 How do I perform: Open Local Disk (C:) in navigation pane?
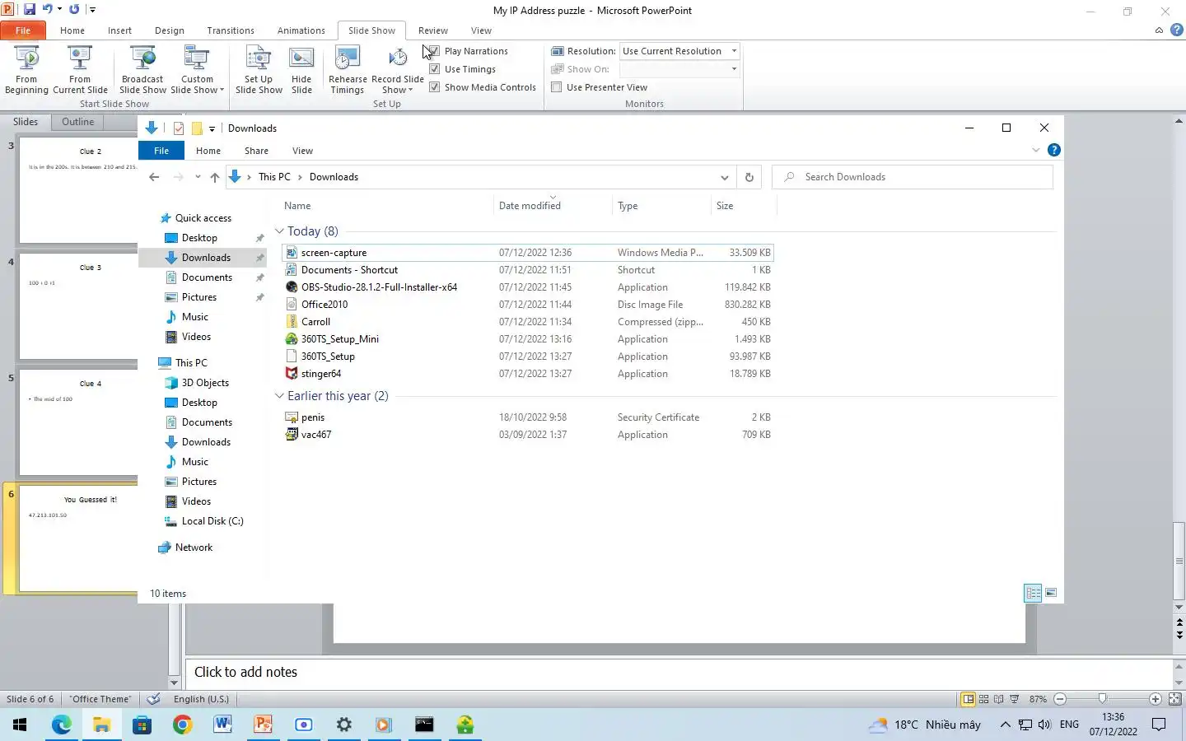(x=212, y=521)
